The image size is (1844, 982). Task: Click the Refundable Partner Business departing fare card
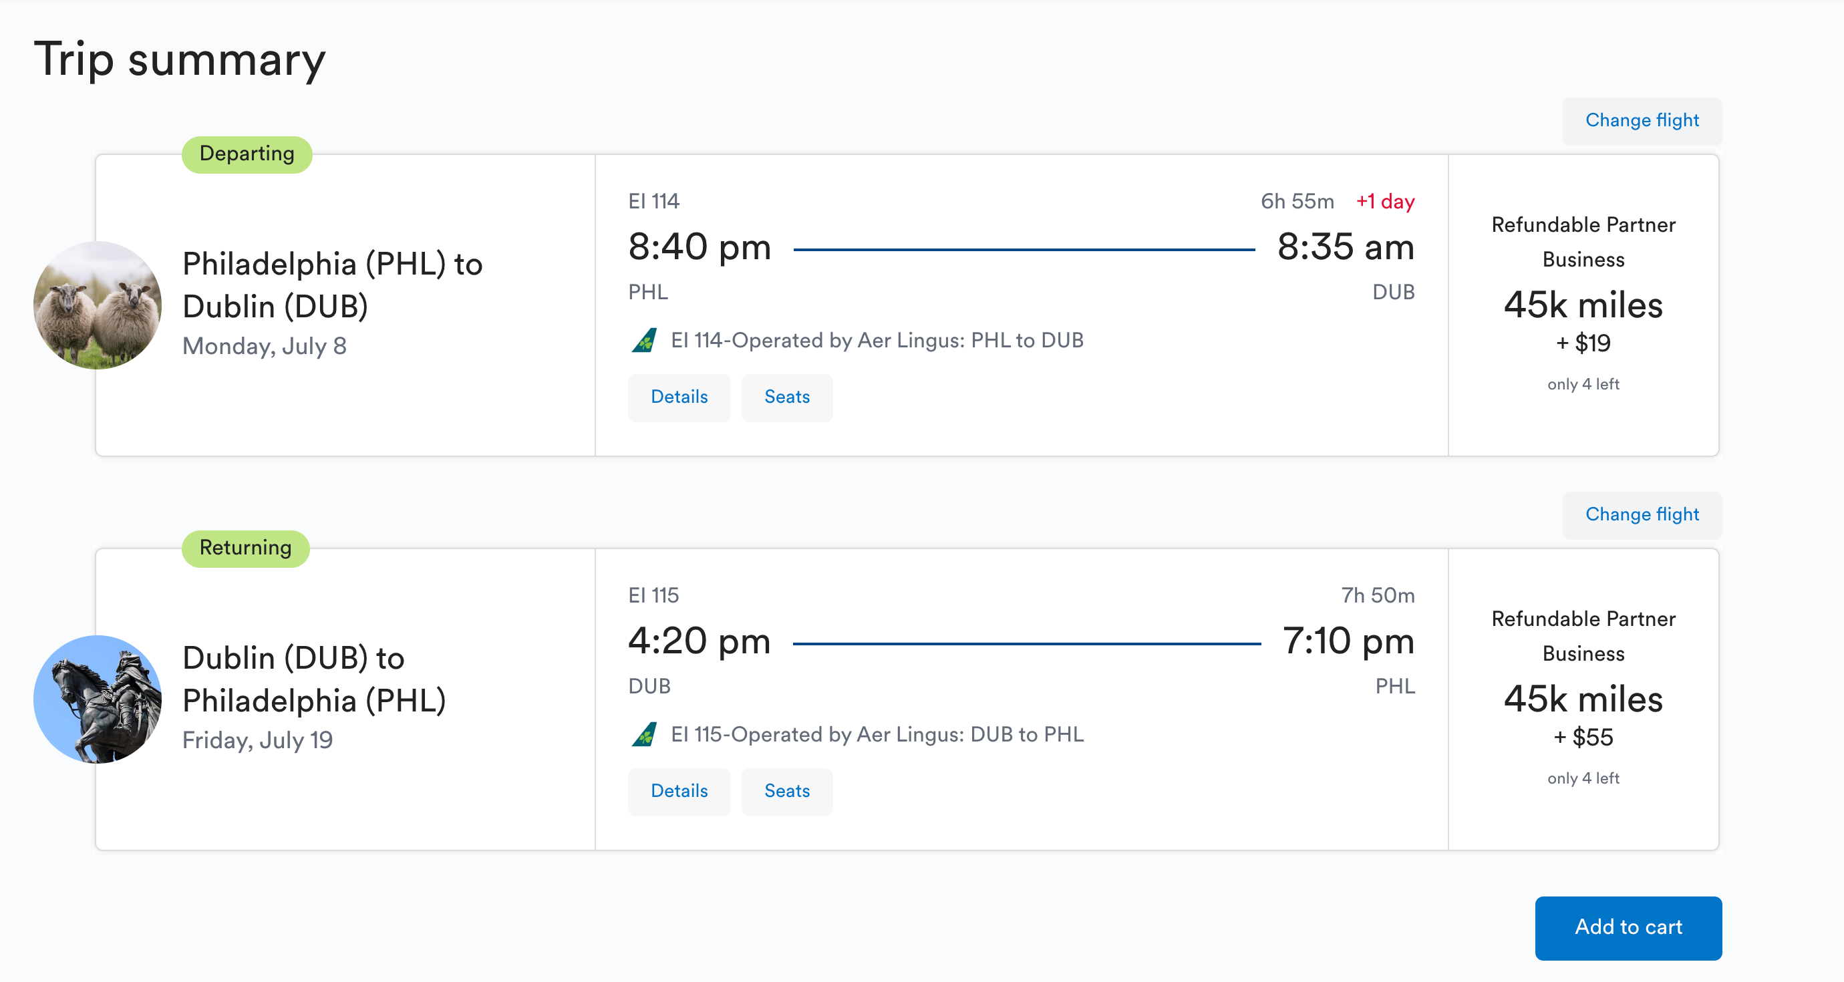[x=1583, y=304]
